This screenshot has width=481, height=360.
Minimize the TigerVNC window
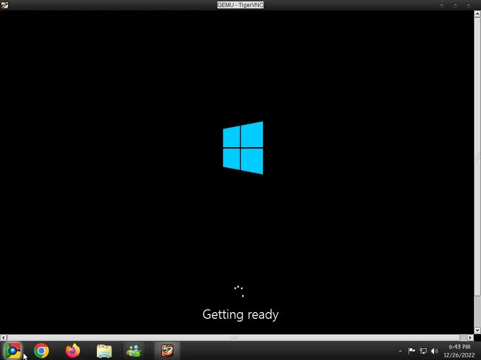pos(442,5)
